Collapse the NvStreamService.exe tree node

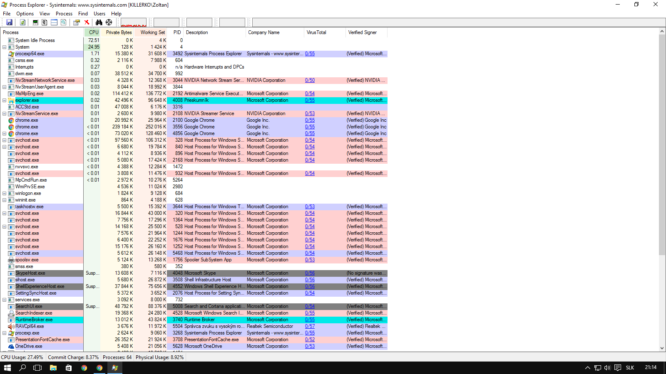click(4, 113)
